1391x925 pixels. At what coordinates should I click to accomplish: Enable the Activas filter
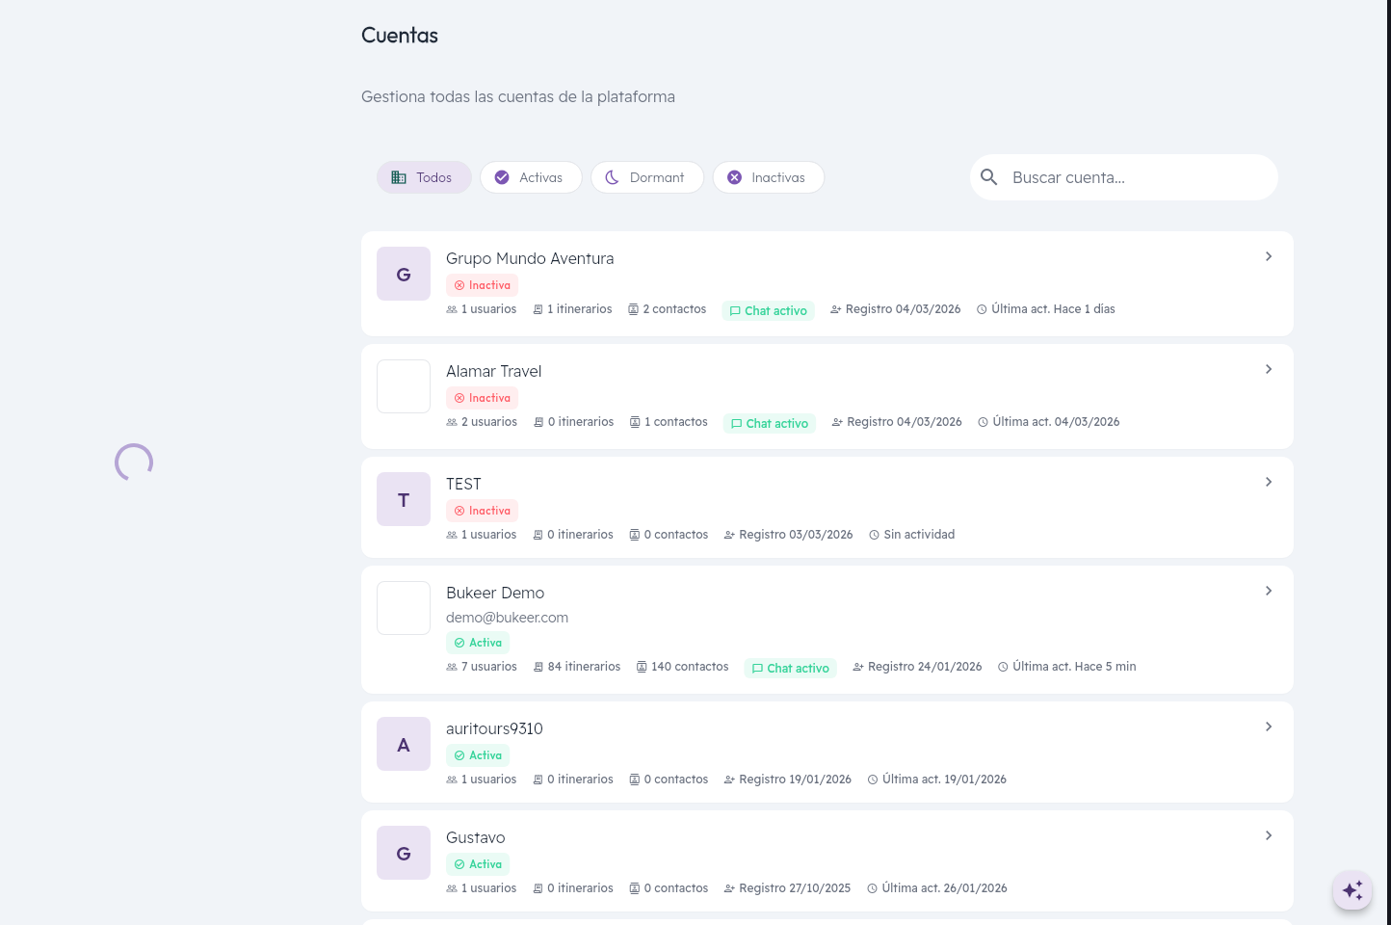coord(531,177)
